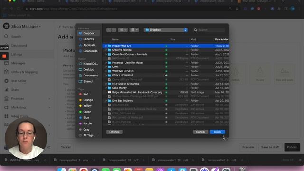Click Save as draft on the listing
This screenshot has width=304, height=171.
coord(270,147)
